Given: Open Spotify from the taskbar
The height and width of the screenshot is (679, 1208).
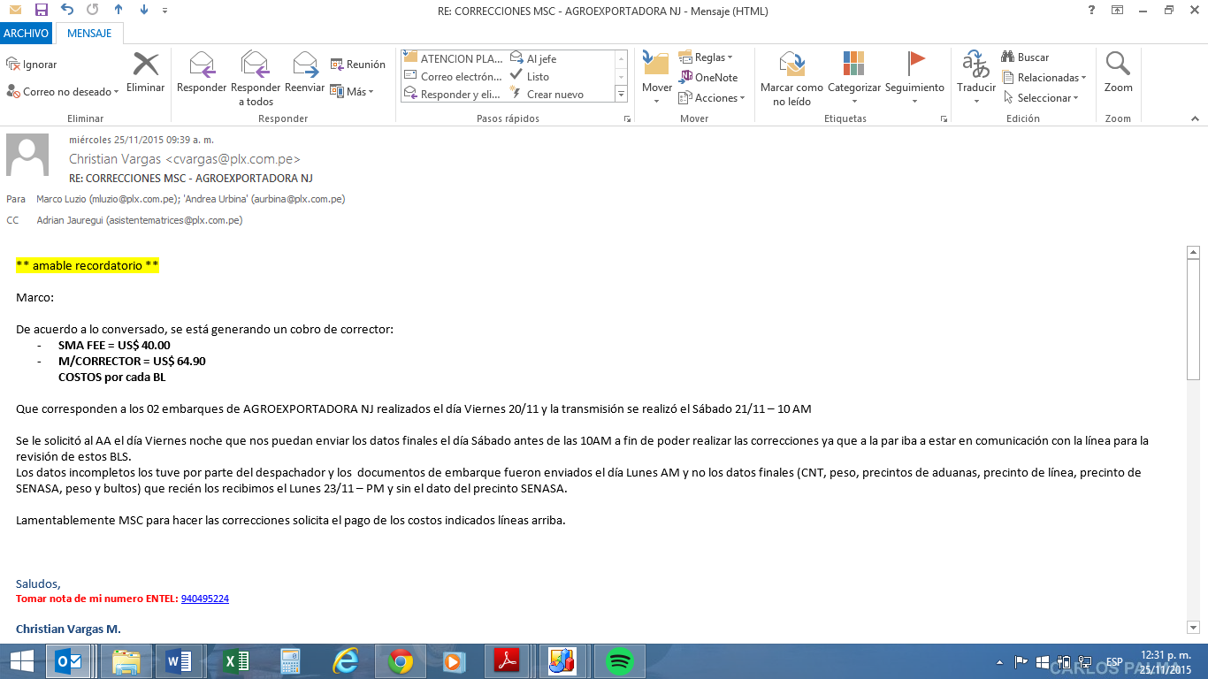Looking at the screenshot, I should (x=619, y=661).
